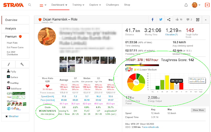Give kudos with thumbs-up icon
211x132 pixels.
(177, 19)
